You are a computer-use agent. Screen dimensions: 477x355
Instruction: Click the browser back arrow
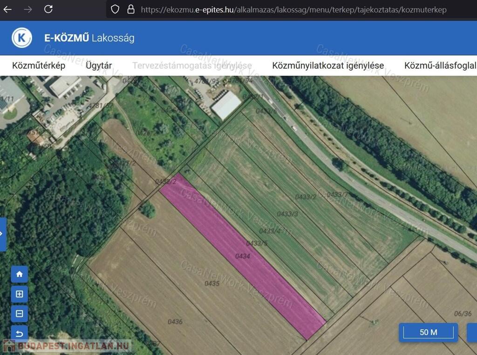[x=8, y=9]
